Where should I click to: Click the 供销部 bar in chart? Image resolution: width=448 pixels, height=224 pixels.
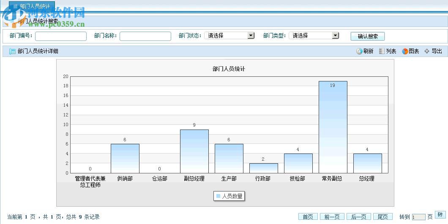(125, 158)
